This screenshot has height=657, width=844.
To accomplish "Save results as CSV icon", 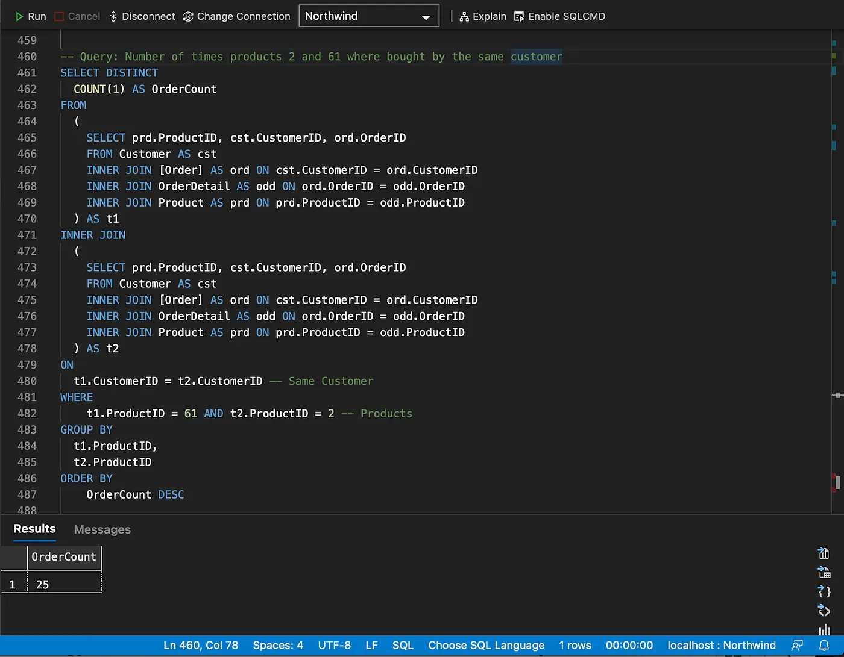I will tap(824, 553).
